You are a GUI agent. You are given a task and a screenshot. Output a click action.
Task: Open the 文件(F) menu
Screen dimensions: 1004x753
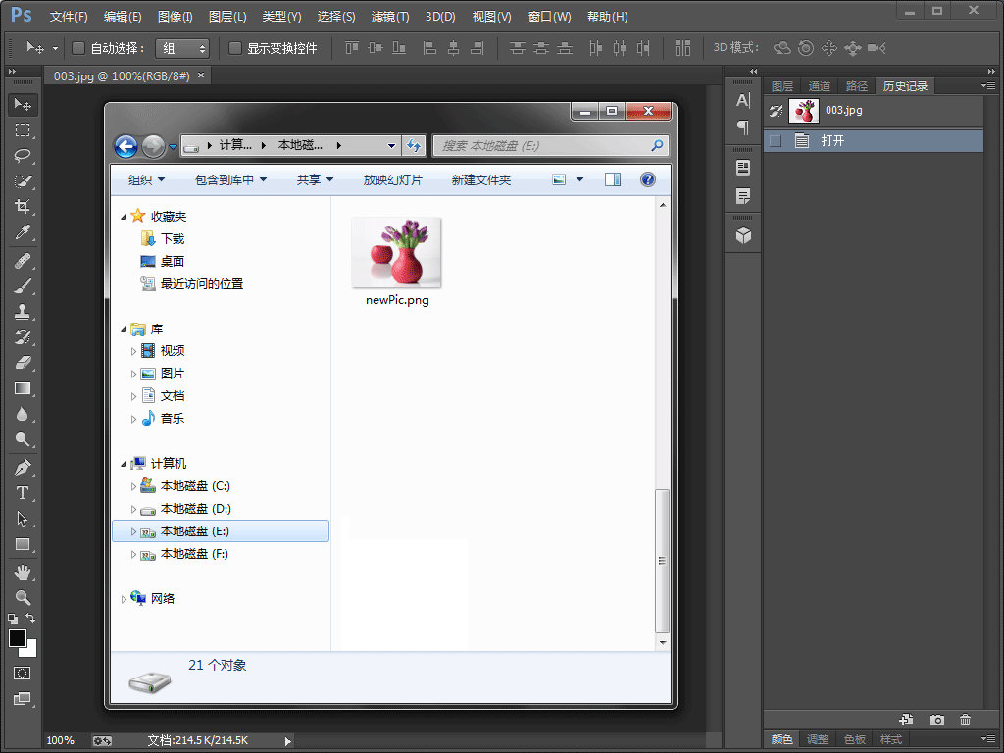(x=69, y=17)
